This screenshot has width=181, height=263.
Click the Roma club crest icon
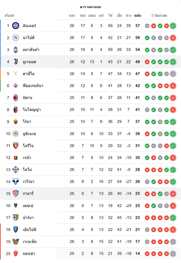pos(16,122)
